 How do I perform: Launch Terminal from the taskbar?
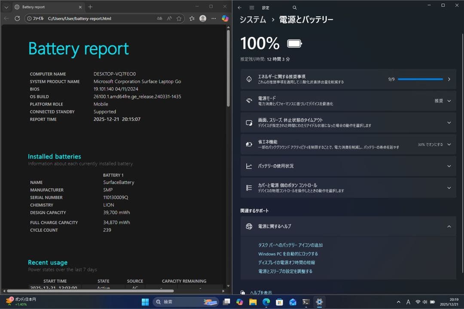[x=306, y=302]
